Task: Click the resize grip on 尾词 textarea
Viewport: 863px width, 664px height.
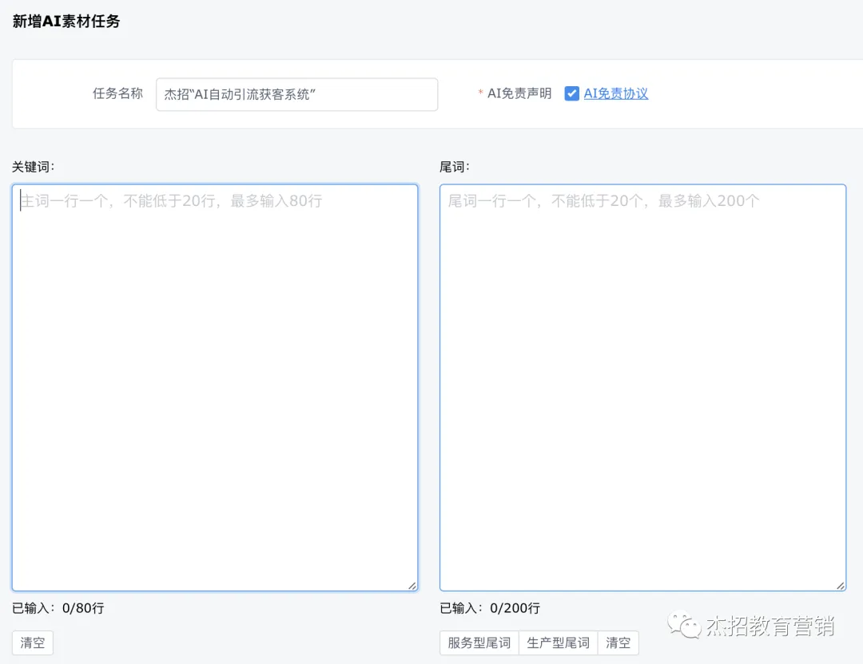Action: [841, 585]
